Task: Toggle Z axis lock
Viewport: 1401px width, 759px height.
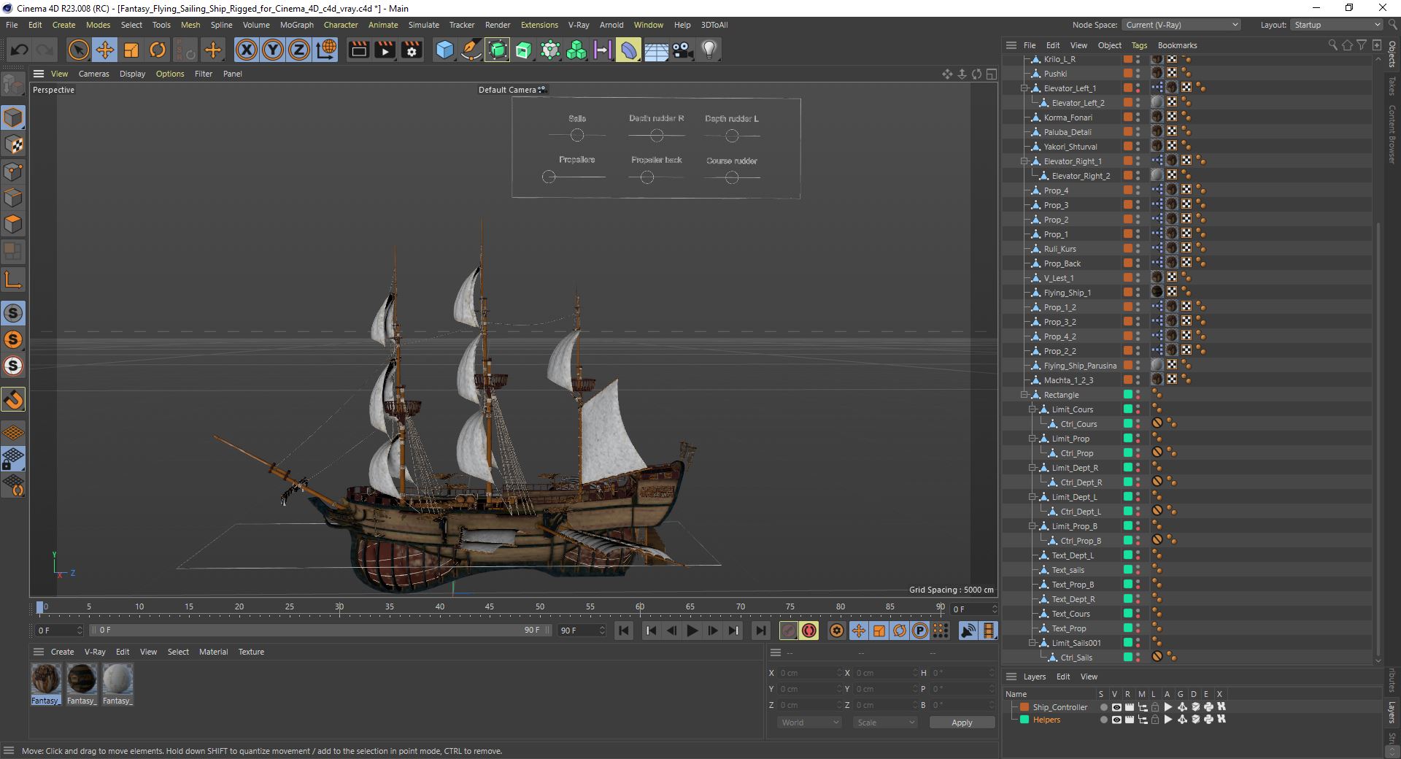Action: click(299, 50)
